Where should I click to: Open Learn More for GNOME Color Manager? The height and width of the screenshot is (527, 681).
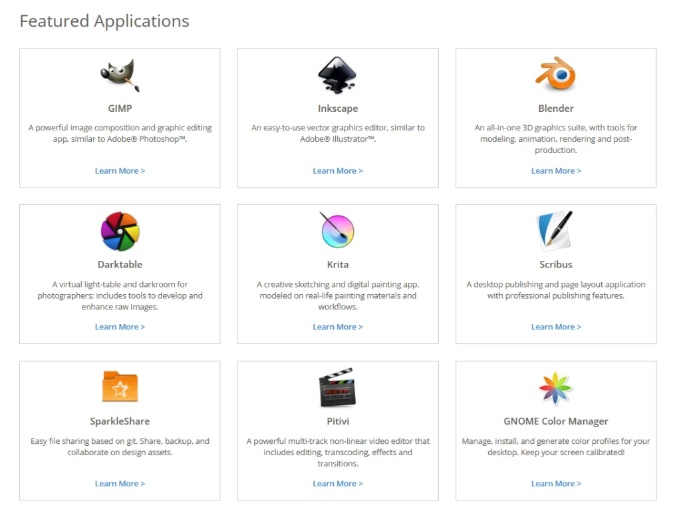click(555, 484)
